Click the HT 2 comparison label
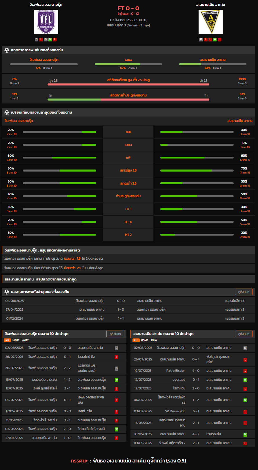 [x=128, y=235]
